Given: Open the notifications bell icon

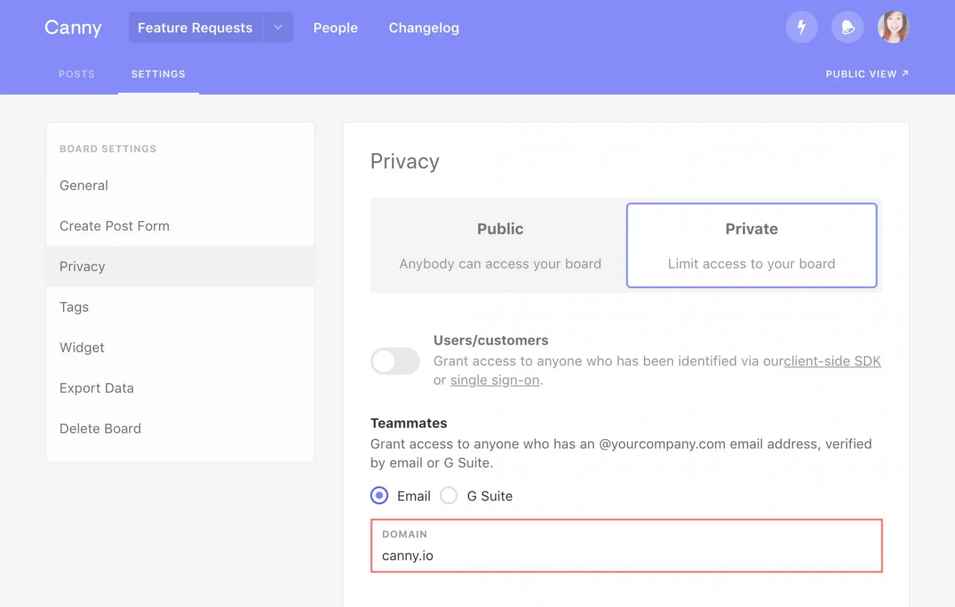Looking at the screenshot, I should (847, 27).
